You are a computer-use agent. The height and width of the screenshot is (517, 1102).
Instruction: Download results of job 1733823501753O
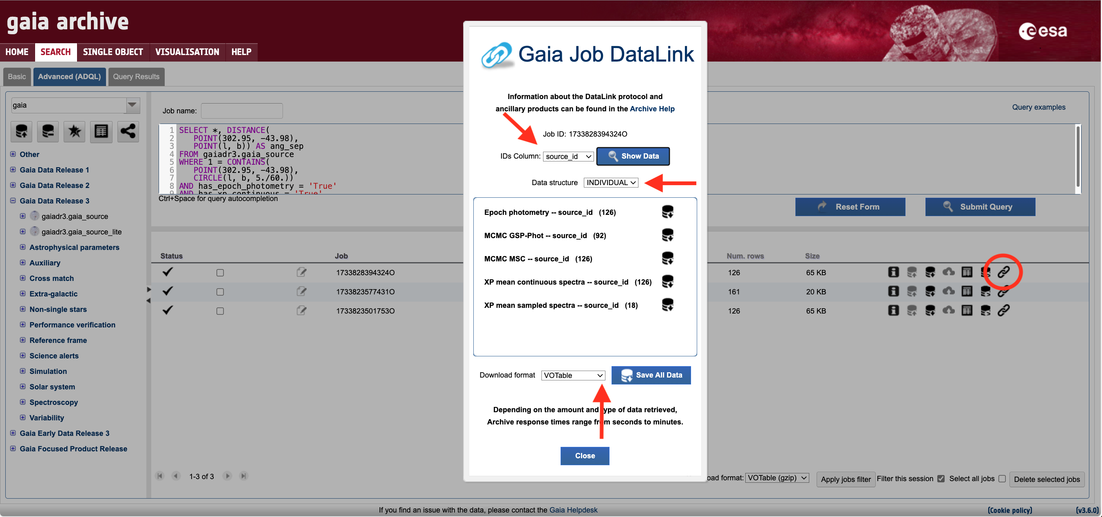930,310
